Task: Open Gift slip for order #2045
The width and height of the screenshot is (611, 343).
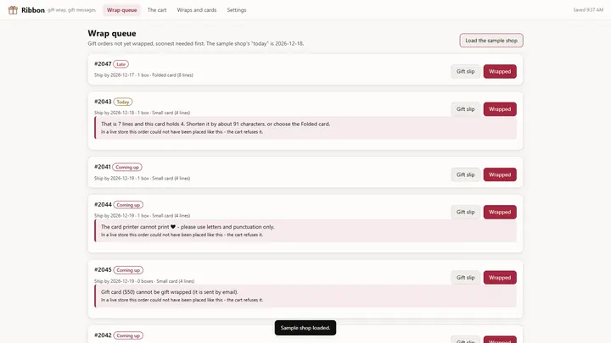Action: 465,278
